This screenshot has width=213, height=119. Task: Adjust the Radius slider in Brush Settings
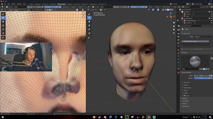[201, 76]
